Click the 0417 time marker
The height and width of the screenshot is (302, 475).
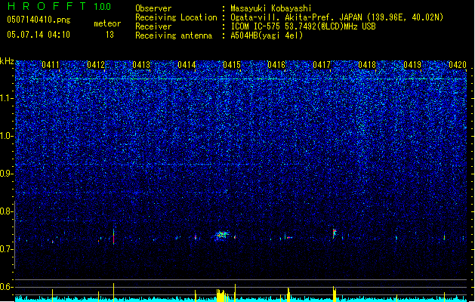tap(322, 65)
